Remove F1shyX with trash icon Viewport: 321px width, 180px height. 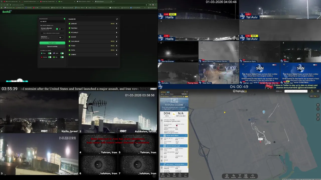point(117,46)
